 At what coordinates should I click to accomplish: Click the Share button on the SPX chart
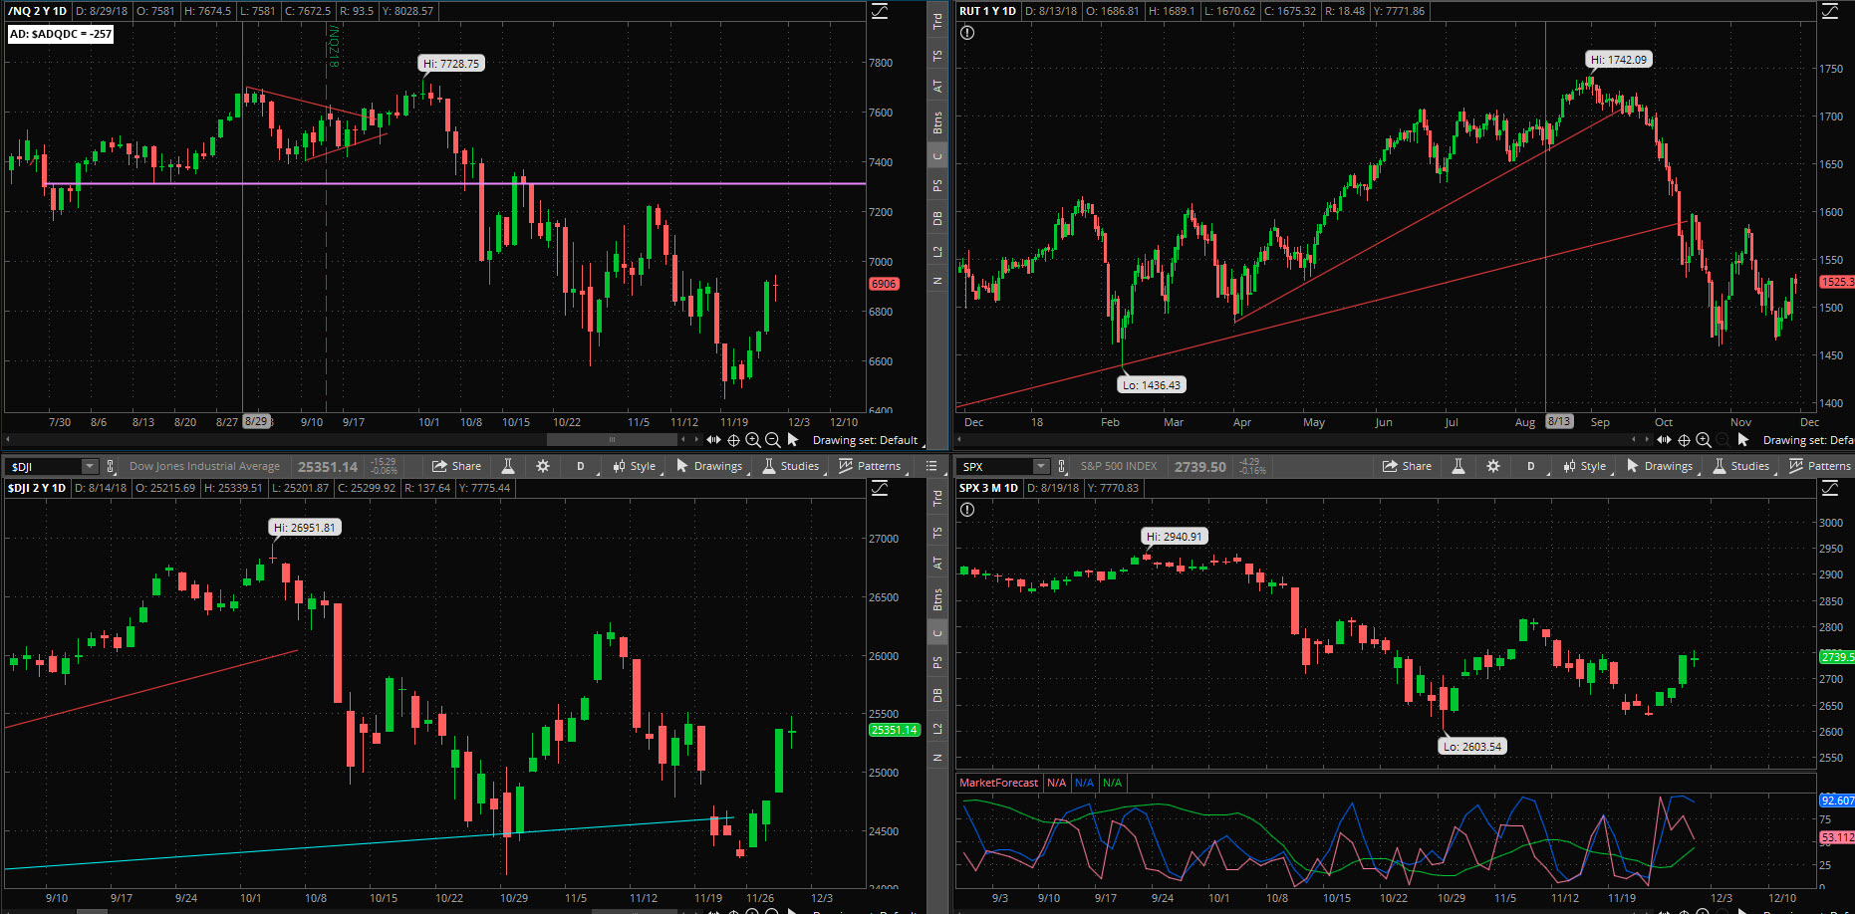click(x=1407, y=466)
